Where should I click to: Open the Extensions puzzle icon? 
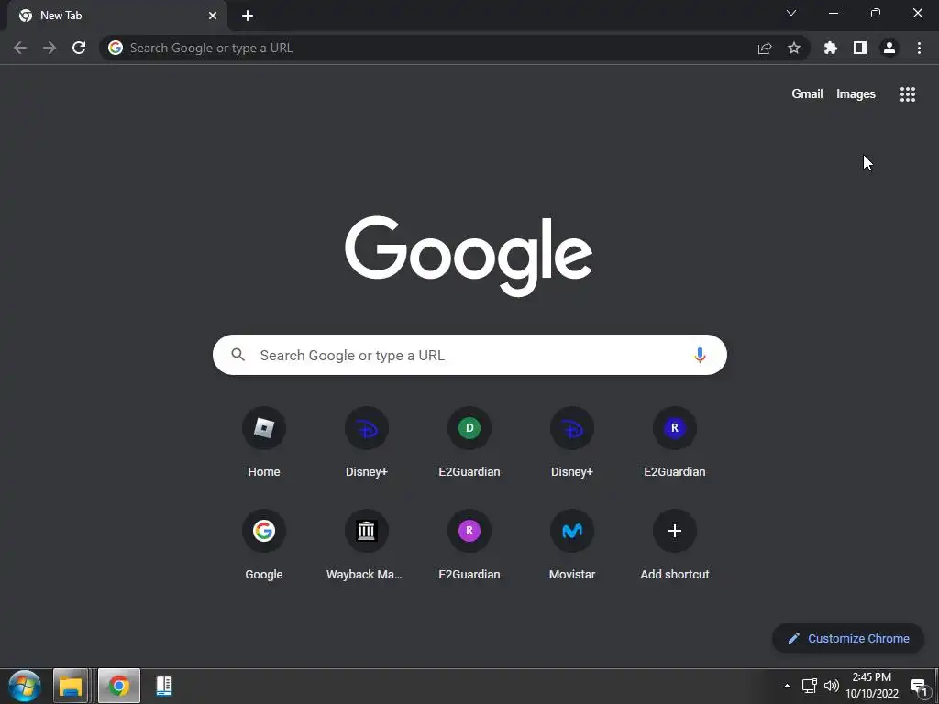tap(831, 48)
